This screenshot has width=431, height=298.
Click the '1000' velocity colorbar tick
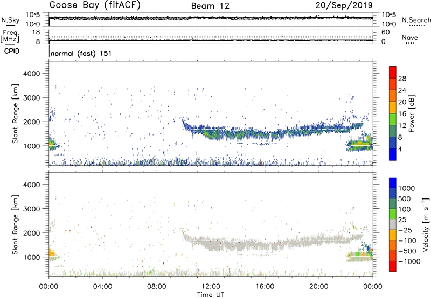point(406,188)
